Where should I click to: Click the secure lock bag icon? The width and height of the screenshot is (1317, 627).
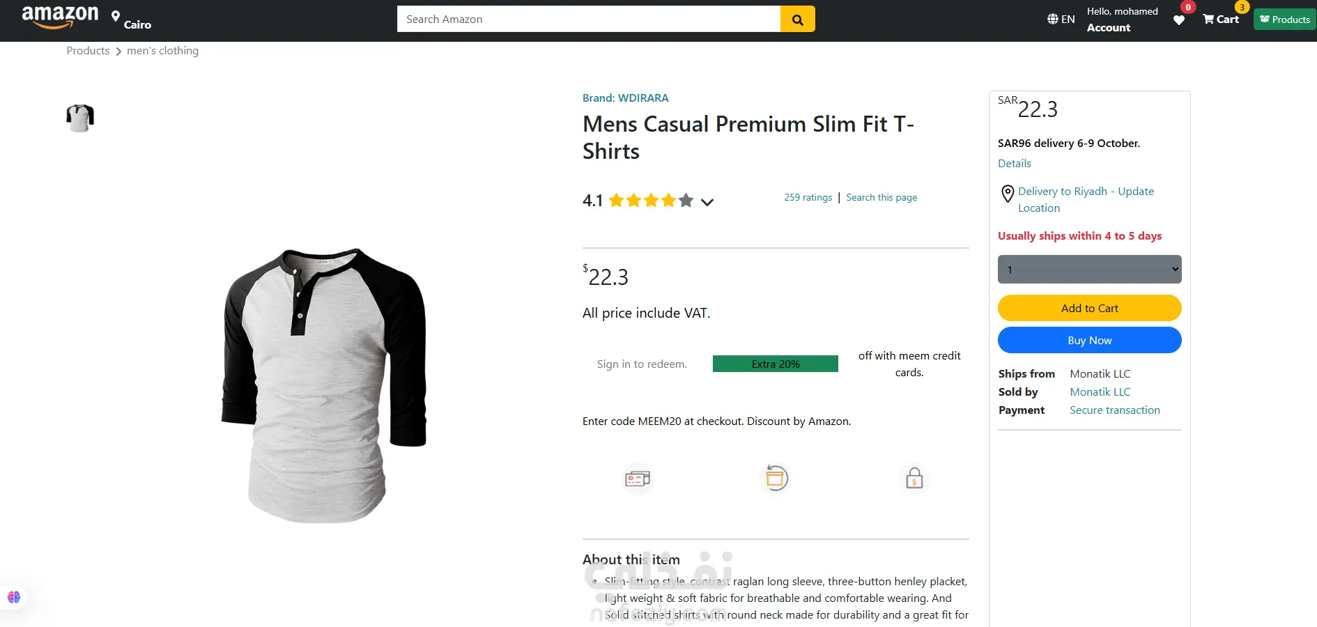point(914,478)
